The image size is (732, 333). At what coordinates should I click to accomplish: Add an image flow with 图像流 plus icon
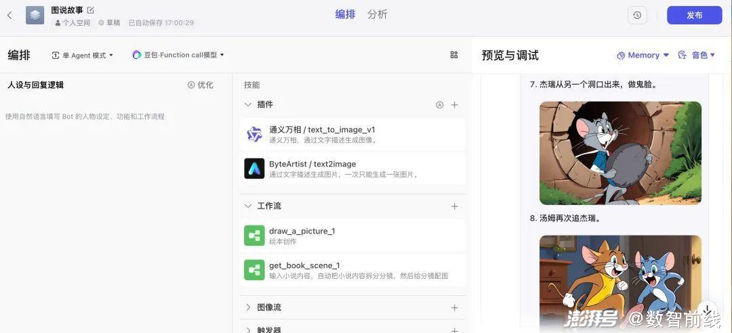[455, 308]
